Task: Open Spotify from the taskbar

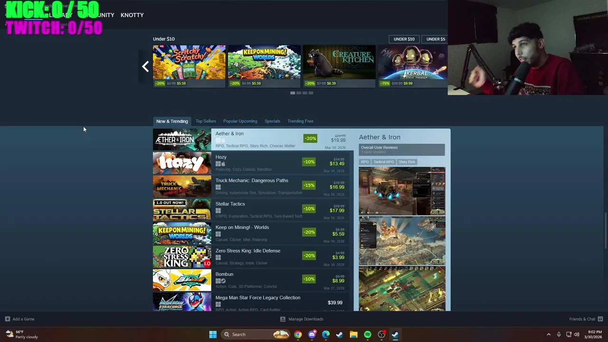Action: [x=368, y=334]
